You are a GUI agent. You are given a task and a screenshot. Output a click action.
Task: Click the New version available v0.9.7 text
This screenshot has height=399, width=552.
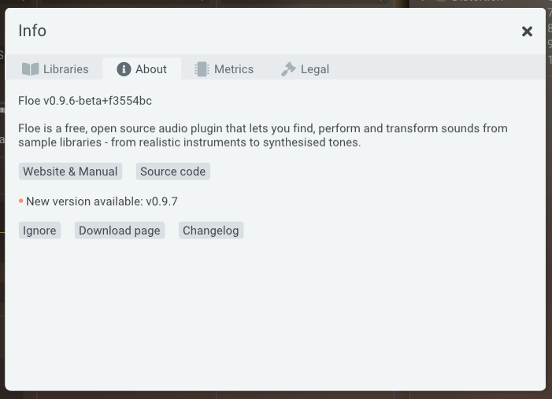(102, 201)
